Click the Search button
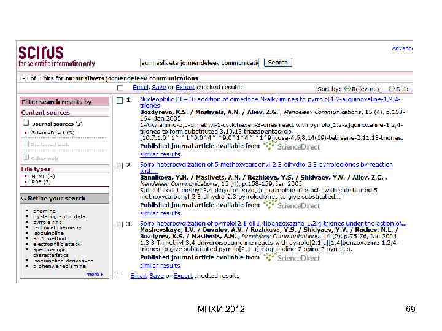This screenshot has height=331, width=442. 277,62
